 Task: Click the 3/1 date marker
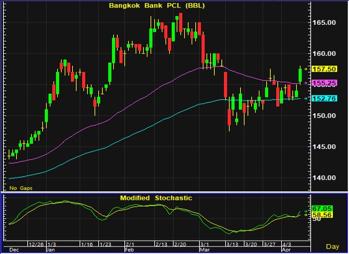[x=205, y=244]
